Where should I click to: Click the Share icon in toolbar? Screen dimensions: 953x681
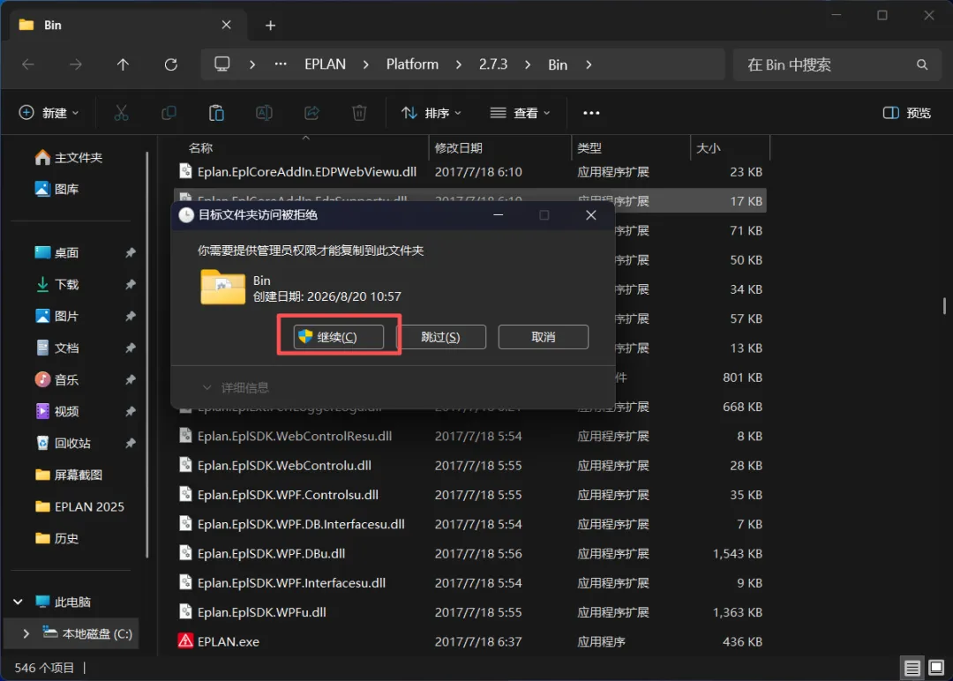tap(311, 113)
